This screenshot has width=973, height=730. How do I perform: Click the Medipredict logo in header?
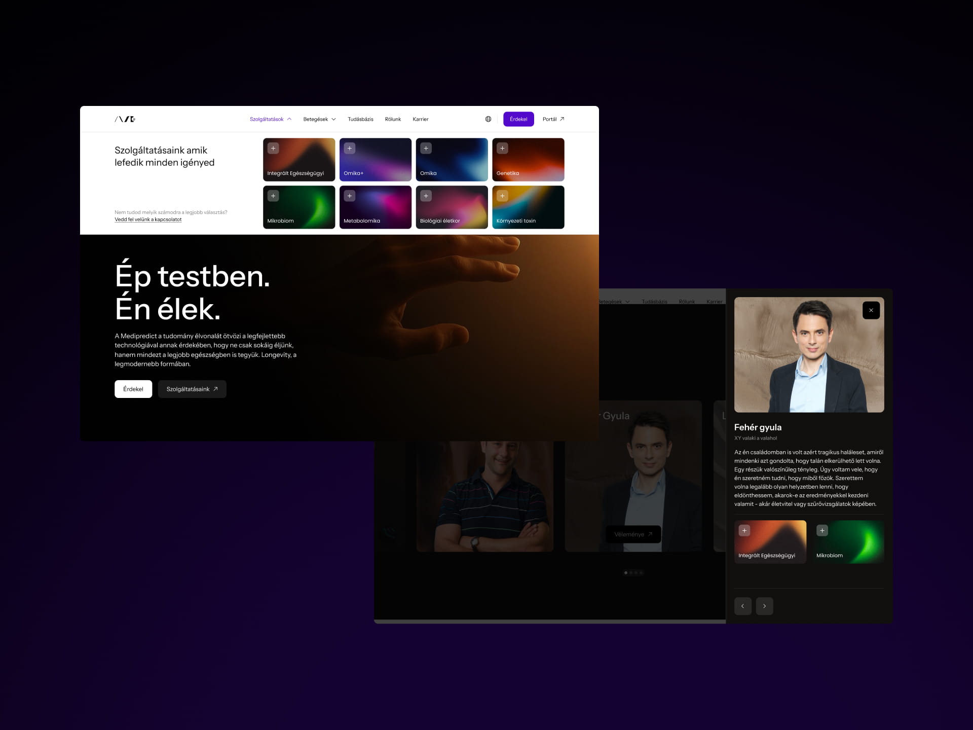point(125,119)
